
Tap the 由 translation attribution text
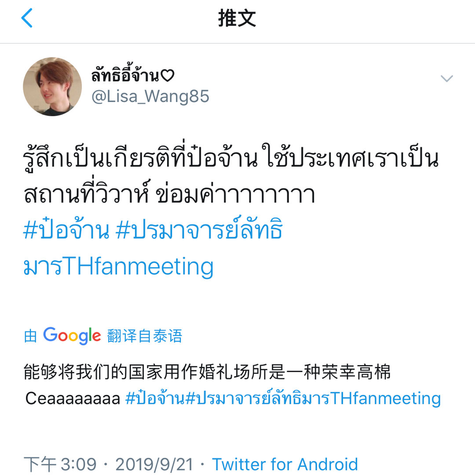pyautogui.click(x=30, y=336)
